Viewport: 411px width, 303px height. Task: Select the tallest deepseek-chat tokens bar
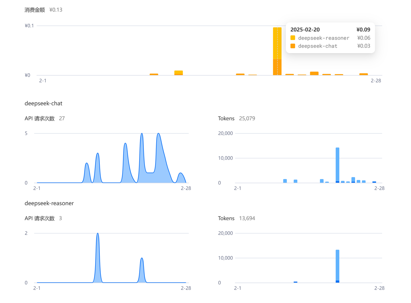(338, 165)
